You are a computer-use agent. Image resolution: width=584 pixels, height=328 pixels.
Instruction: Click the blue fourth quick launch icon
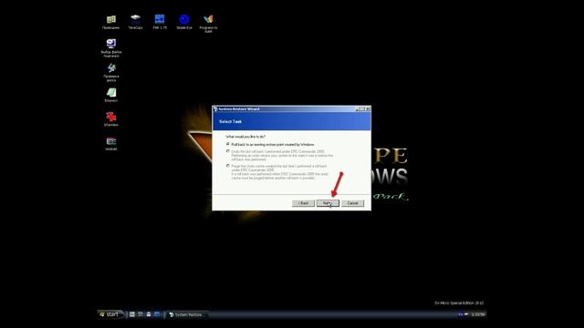[x=157, y=314]
